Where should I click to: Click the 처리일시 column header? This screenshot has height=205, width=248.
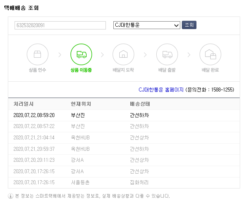(24, 104)
